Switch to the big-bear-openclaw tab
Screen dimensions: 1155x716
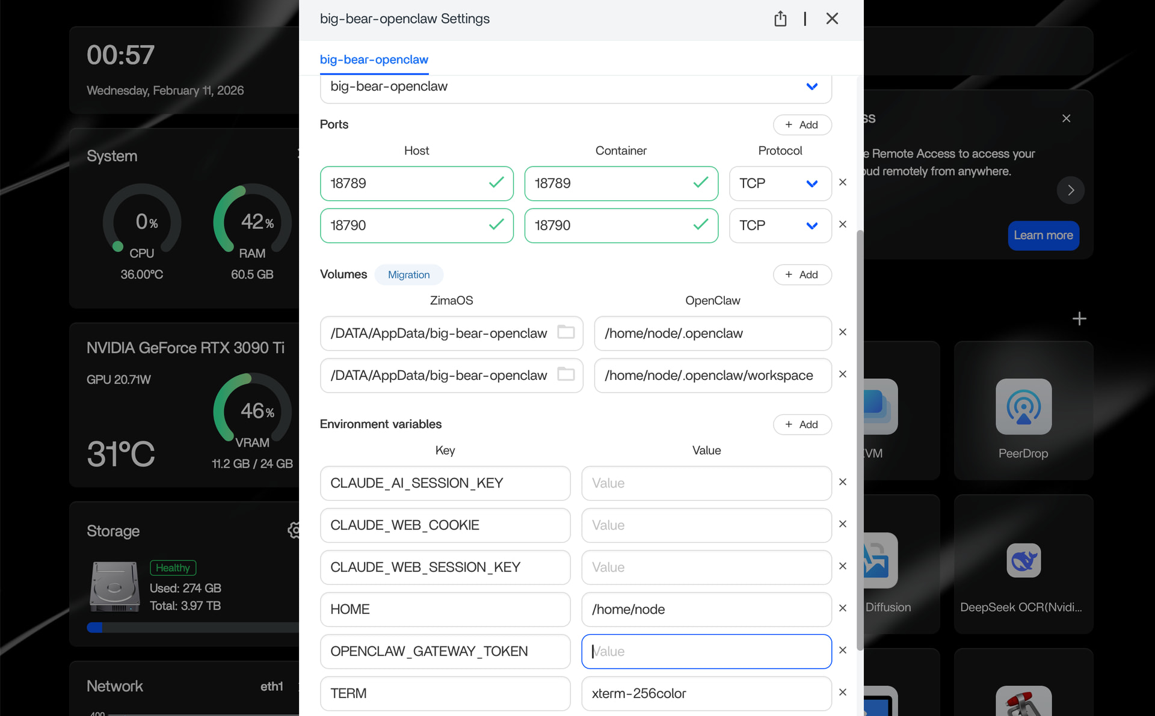tap(374, 60)
